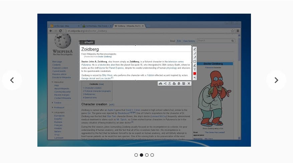This screenshot has height=163, width=293.
Task: Open the Main page sidebar link
Action: tap(57, 62)
